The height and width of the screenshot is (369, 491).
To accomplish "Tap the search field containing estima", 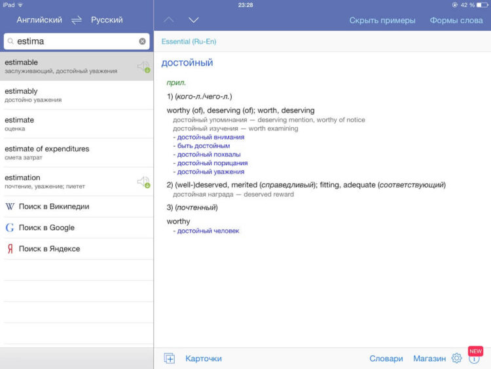I will point(72,41).
